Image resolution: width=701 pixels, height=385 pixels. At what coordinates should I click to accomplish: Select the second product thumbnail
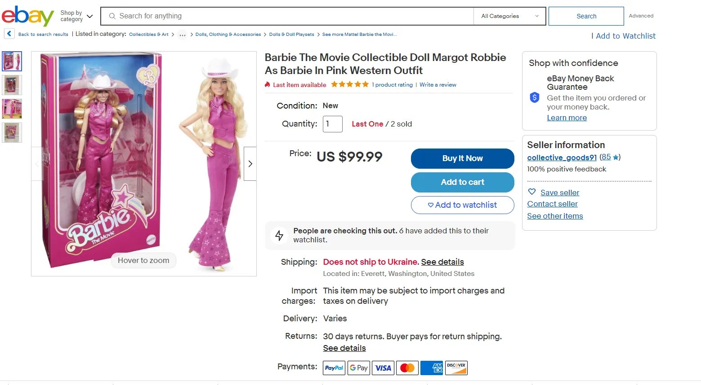12,85
